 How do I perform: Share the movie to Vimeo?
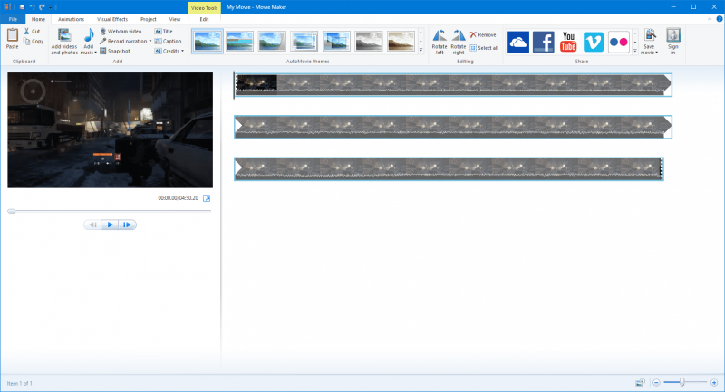594,42
